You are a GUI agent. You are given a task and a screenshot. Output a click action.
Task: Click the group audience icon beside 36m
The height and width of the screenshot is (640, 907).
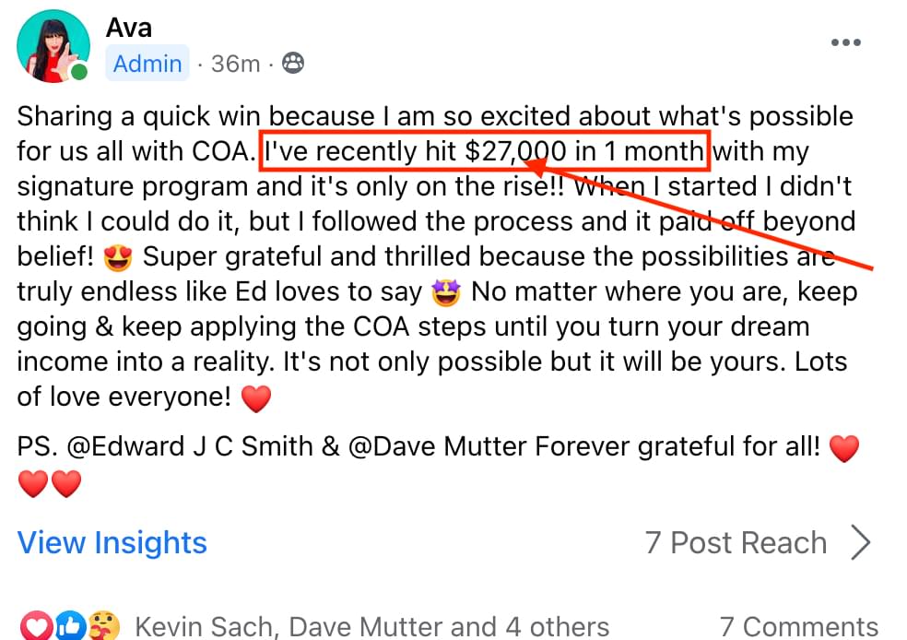293,64
